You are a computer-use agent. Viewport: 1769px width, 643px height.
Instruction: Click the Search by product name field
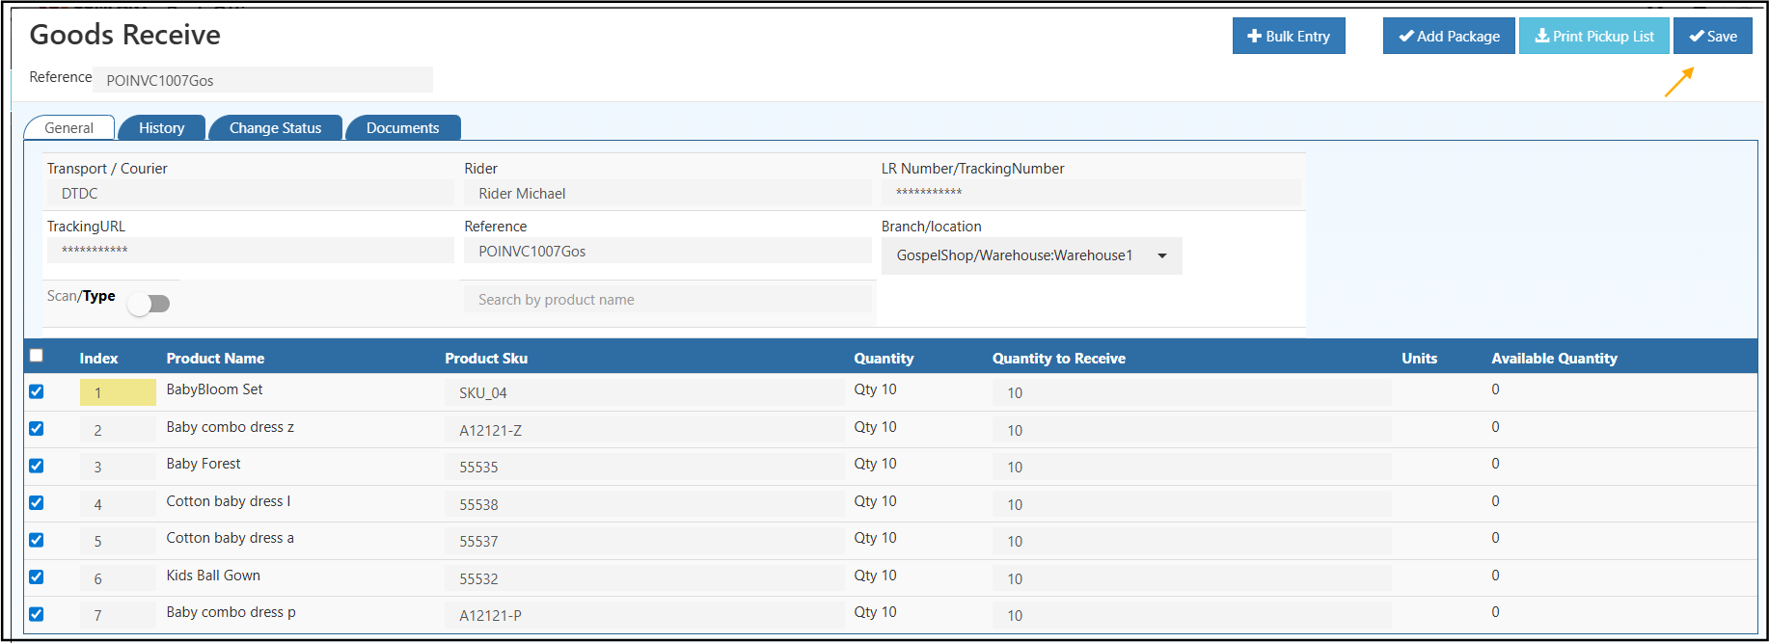point(667,300)
